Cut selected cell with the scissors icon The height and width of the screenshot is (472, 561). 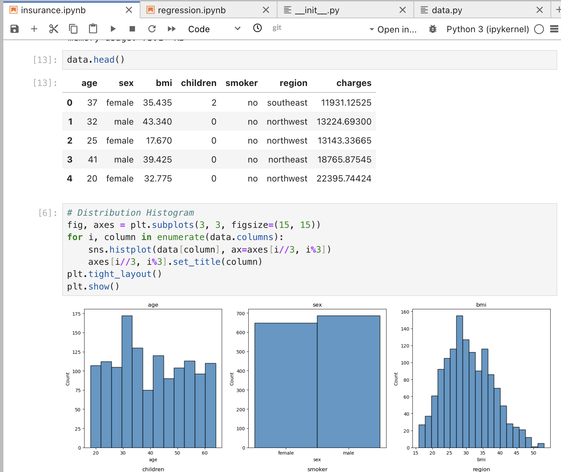[53, 29]
